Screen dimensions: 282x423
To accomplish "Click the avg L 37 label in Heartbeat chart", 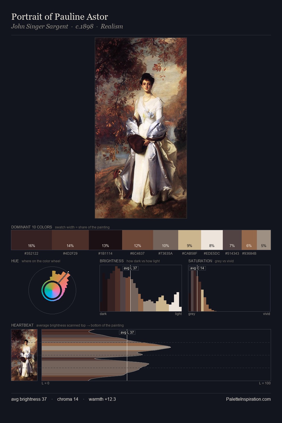I will (x=127, y=332).
